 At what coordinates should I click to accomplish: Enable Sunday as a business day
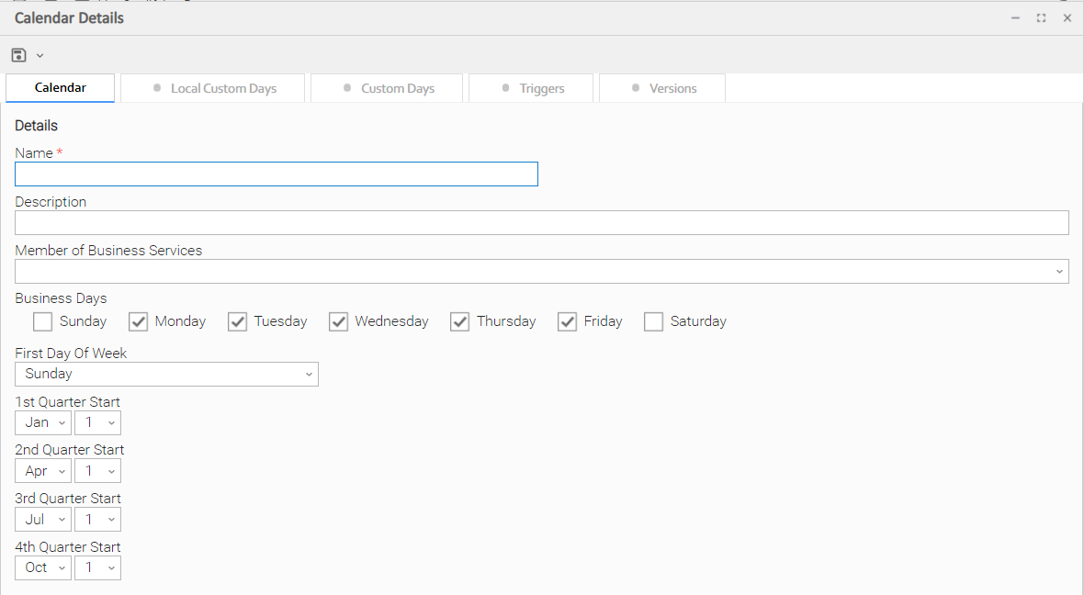43,321
